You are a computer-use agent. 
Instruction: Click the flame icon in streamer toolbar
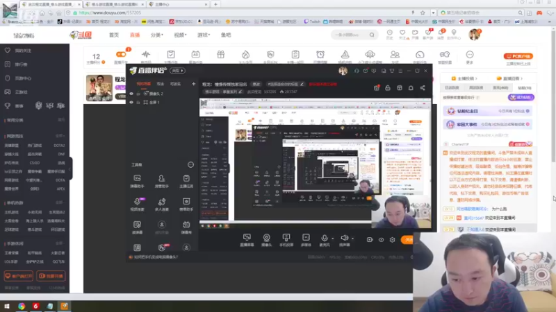245,55
